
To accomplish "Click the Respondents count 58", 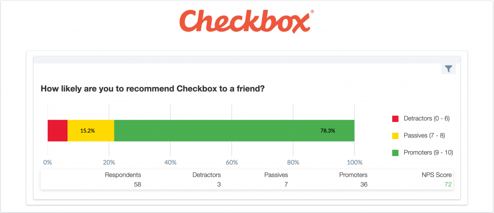I will [x=137, y=185].
